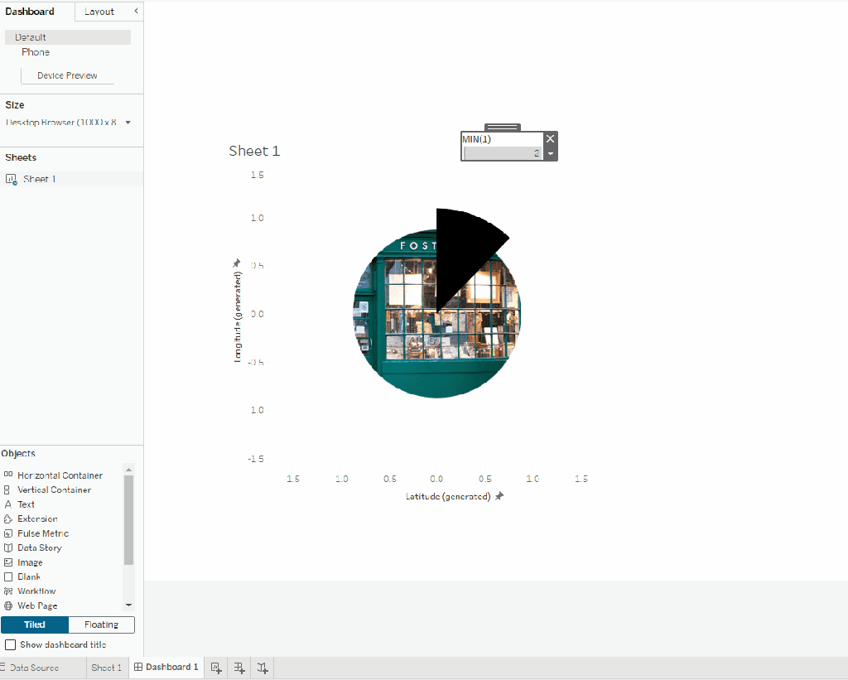
Task: Open the Sheet 1 tab
Action: click(106, 668)
